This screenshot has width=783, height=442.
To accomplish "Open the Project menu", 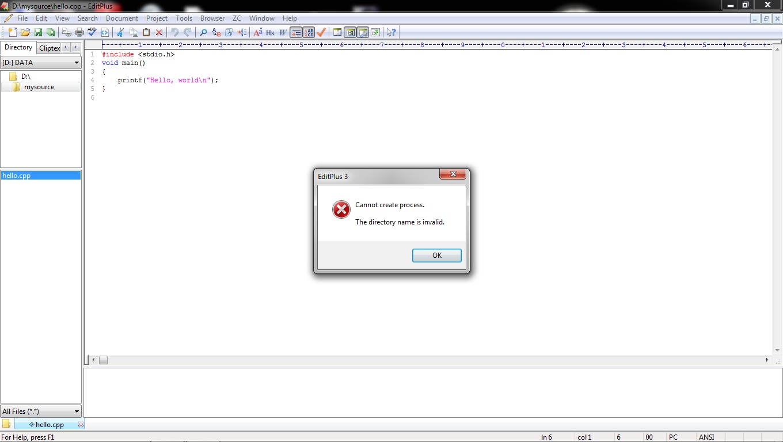I will [157, 18].
